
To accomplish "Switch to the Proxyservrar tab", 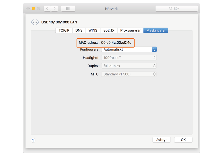I will tap(130, 30).
